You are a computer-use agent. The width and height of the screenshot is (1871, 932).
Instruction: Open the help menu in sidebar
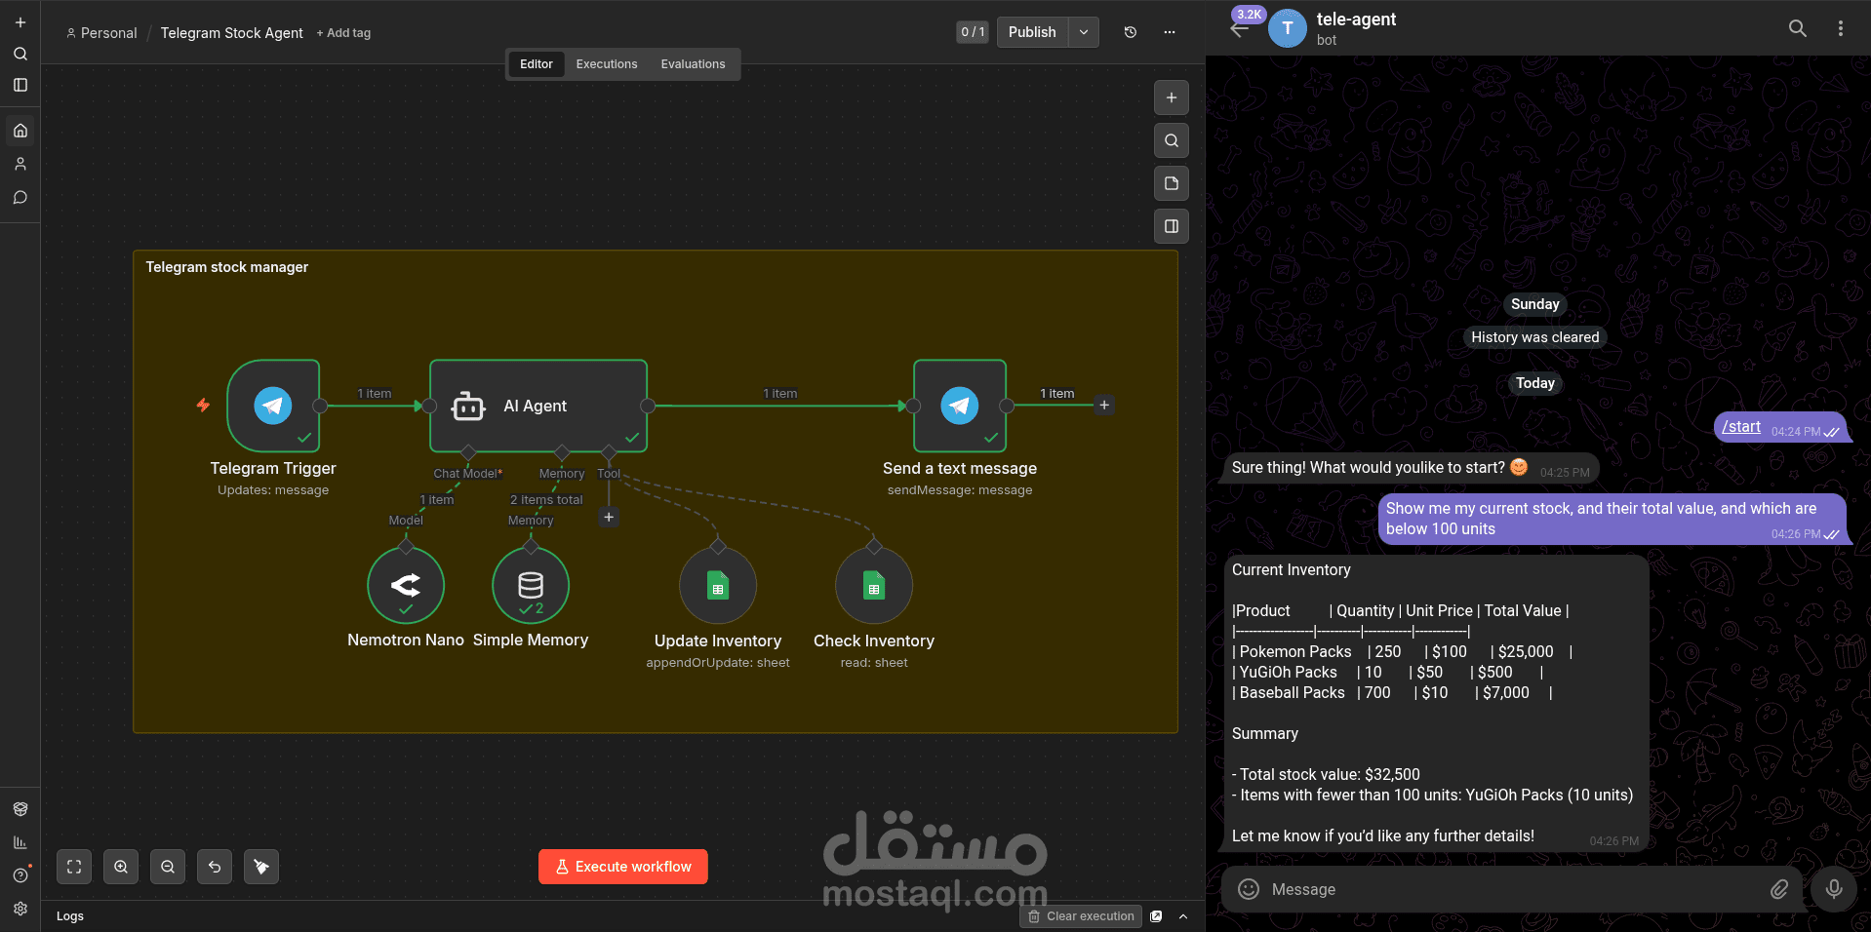(20, 875)
